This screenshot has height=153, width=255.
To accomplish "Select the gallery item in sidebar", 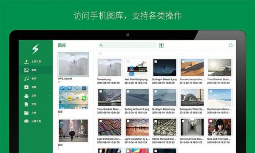I will 36,70.
